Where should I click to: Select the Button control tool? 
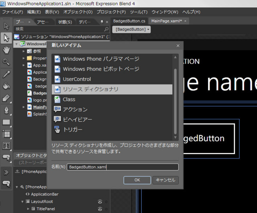(6, 157)
